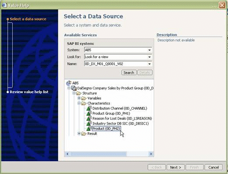This screenshot has width=228, height=174.
Task: Click the ABS system globe icon in tree
Action: (69, 83)
